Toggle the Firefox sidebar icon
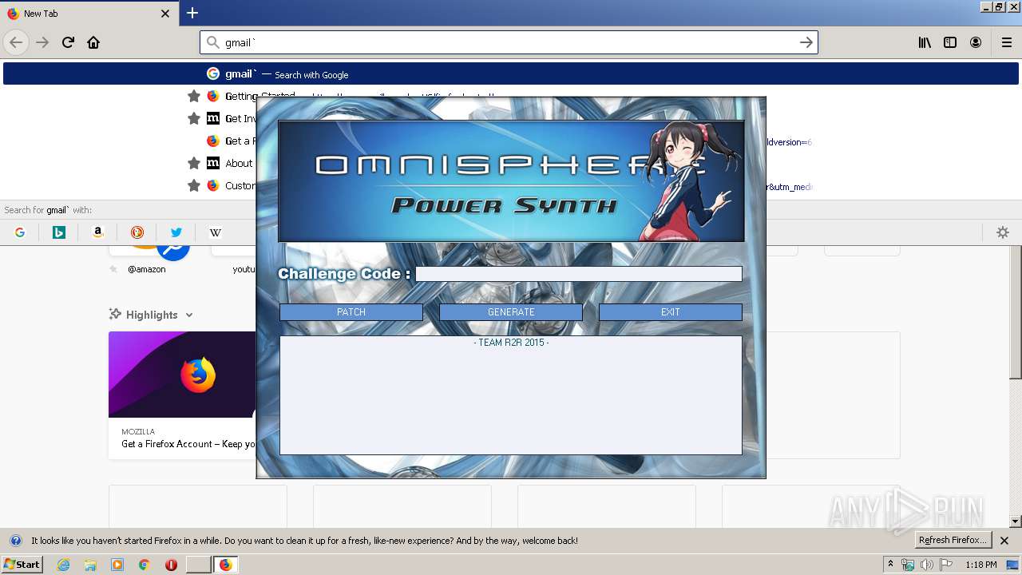Viewport: 1022px width, 575px height. [x=950, y=42]
